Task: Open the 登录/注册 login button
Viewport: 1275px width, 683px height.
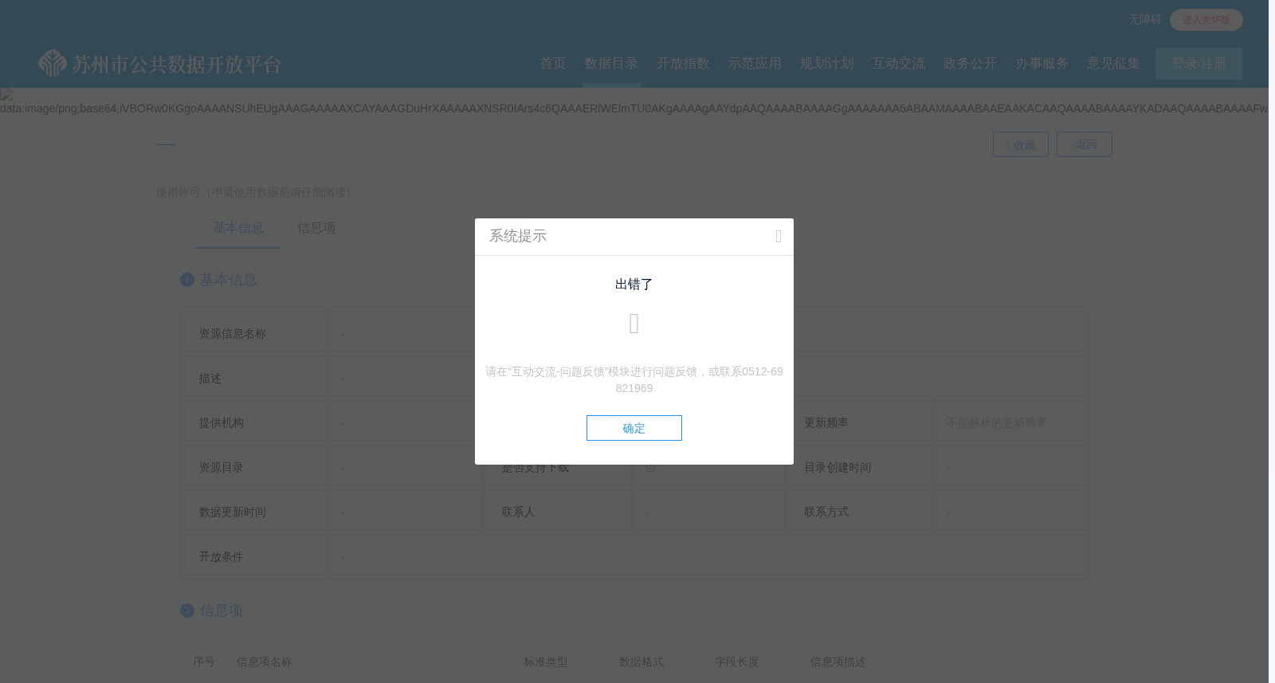Action: point(1199,64)
